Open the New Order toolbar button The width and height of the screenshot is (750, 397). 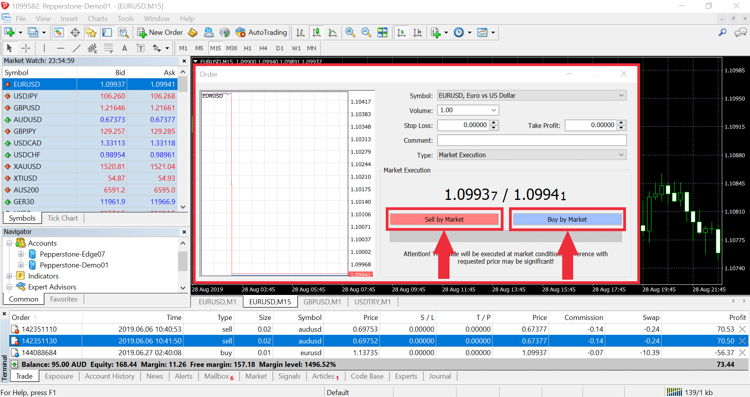tap(160, 32)
